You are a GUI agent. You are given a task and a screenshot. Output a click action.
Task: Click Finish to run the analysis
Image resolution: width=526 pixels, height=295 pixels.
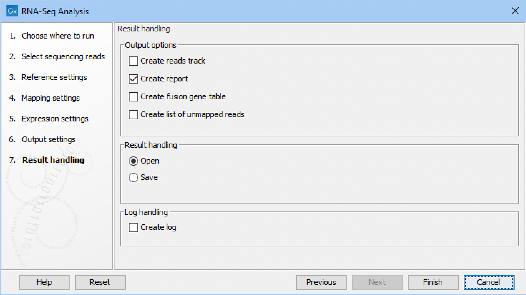(433, 282)
